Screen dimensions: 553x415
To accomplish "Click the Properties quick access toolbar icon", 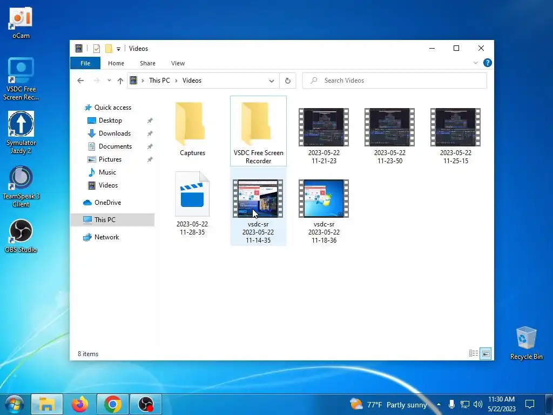I will coord(96,48).
